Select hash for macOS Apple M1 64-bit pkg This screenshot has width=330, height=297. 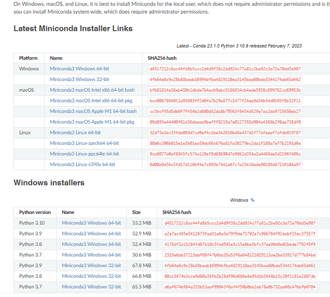click(x=225, y=122)
